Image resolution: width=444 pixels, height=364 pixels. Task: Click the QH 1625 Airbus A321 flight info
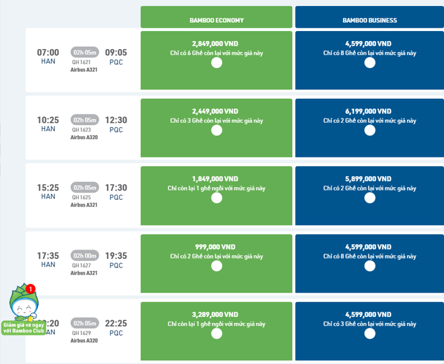[x=84, y=201]
